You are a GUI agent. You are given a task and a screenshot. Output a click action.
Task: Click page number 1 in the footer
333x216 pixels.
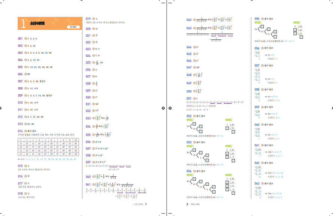tap(146, 204)
